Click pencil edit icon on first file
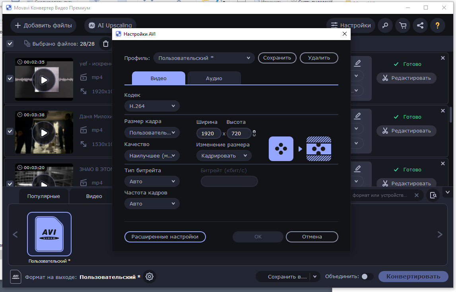The height and width of the screenshot is (292, 456). 357,63
